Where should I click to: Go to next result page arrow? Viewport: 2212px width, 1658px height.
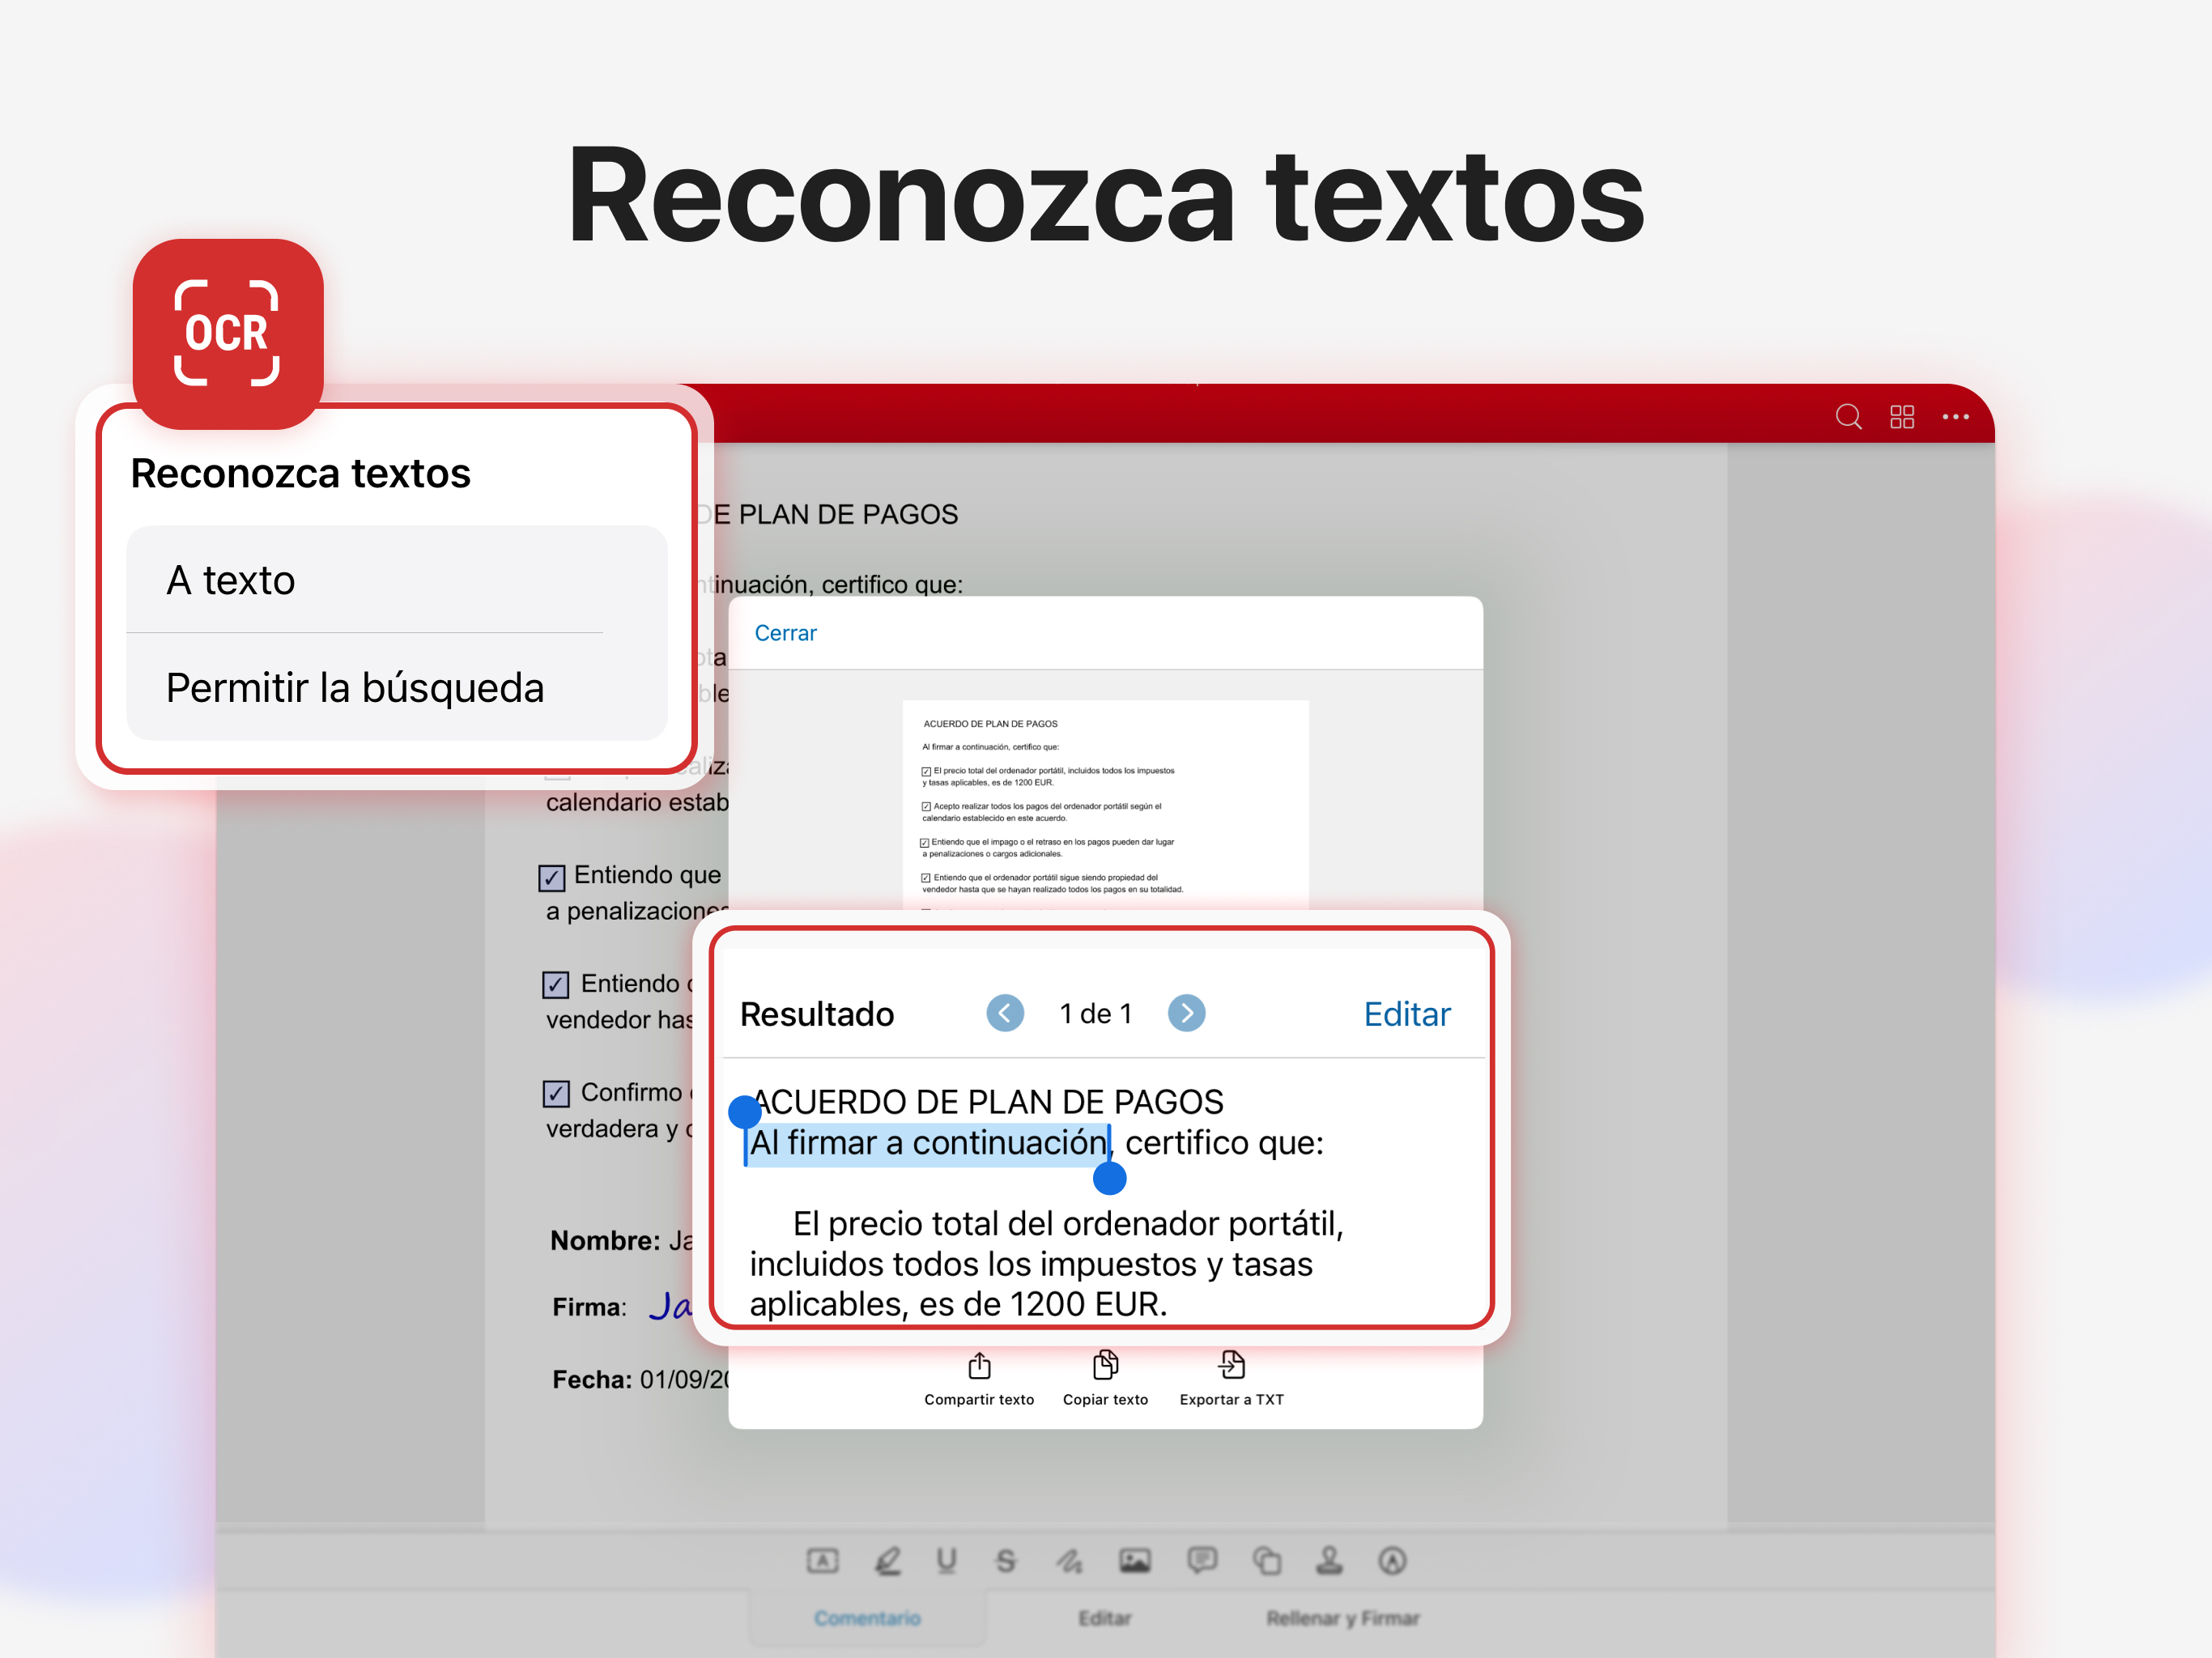tap(1186, 1013)
